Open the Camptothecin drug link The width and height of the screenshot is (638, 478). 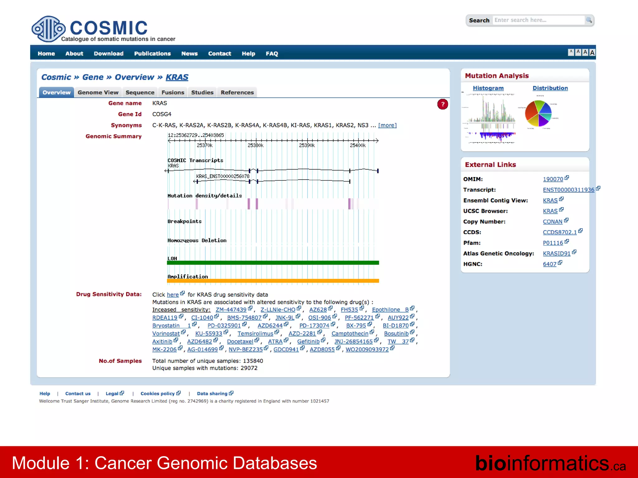tap(350, 333)
